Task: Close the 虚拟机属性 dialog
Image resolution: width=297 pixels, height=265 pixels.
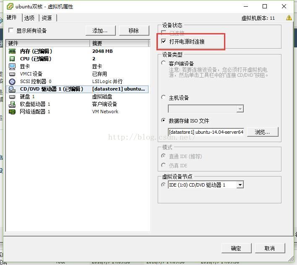Action: click(284, 6)
